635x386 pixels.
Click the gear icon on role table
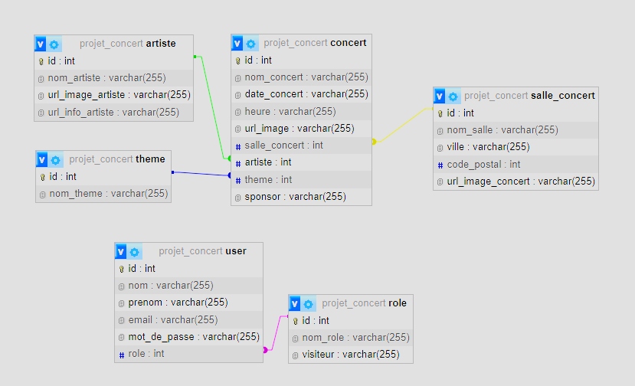[x=309, y=303]
